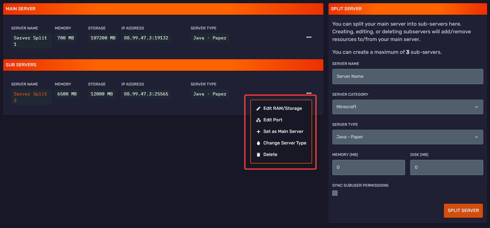Click trash icon beside Delete

[x=258, y=155]
